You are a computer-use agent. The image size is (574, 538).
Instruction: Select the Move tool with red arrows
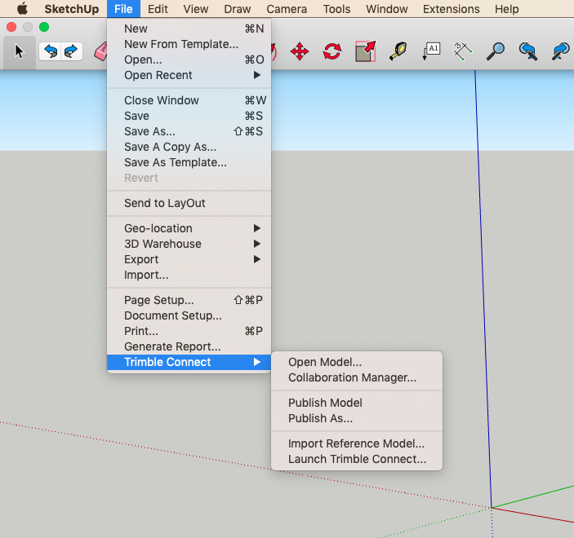300,51
